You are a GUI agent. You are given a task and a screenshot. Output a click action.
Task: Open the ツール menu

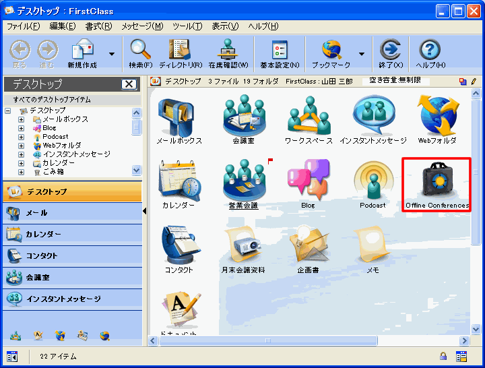[187, 26]
